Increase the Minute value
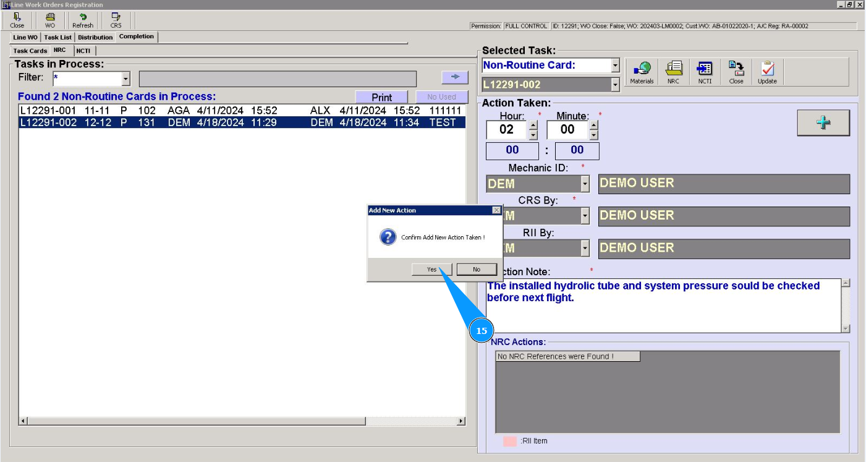 pos(594,124)
